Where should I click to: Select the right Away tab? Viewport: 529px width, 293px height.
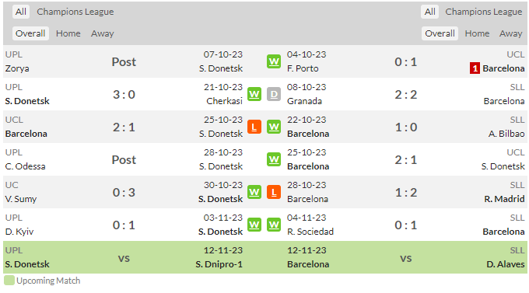point(510,33)
